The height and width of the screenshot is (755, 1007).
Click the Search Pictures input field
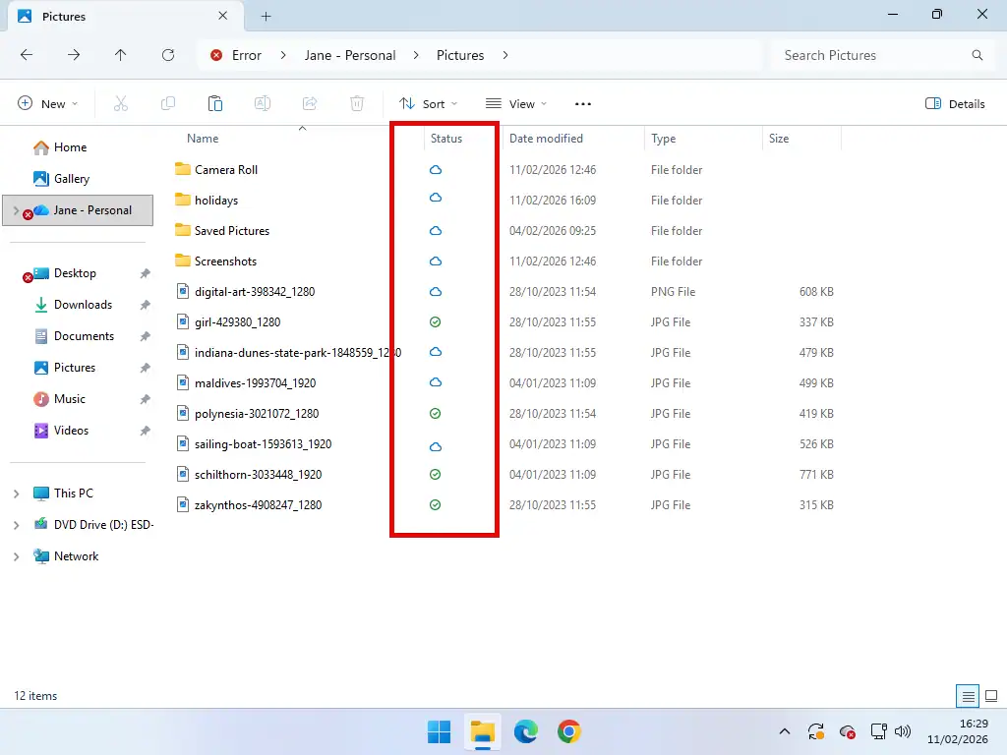click(x=865, y=55)
